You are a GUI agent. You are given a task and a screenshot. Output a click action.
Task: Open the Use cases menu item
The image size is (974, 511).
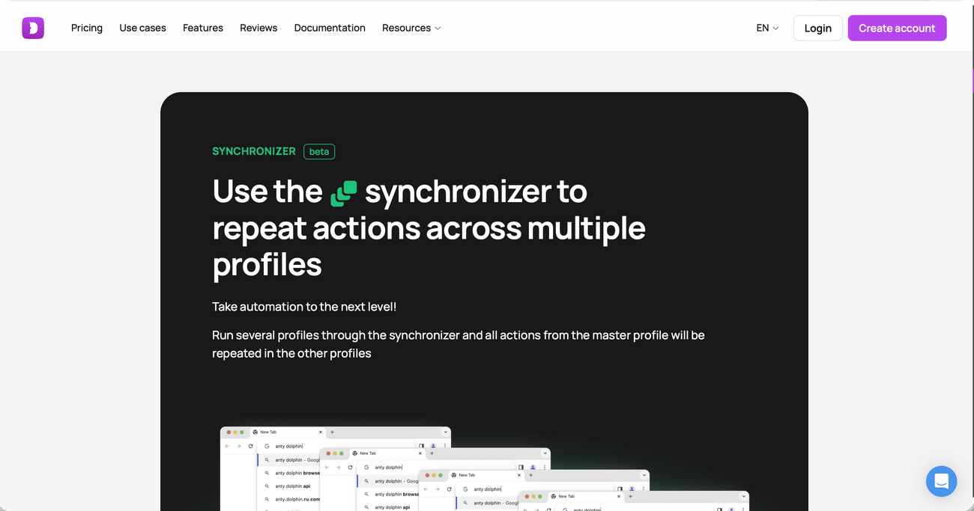tap(142, 28)
